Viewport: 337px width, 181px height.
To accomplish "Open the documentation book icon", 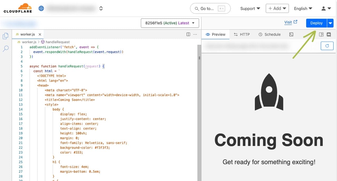I will [x=321, y=34].
